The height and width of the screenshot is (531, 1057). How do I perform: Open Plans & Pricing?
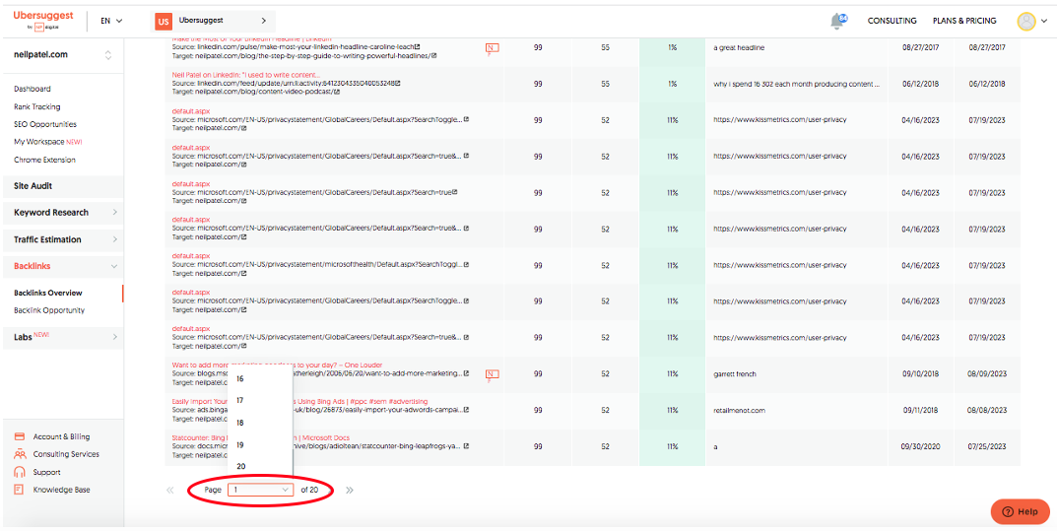pos(964,21)
